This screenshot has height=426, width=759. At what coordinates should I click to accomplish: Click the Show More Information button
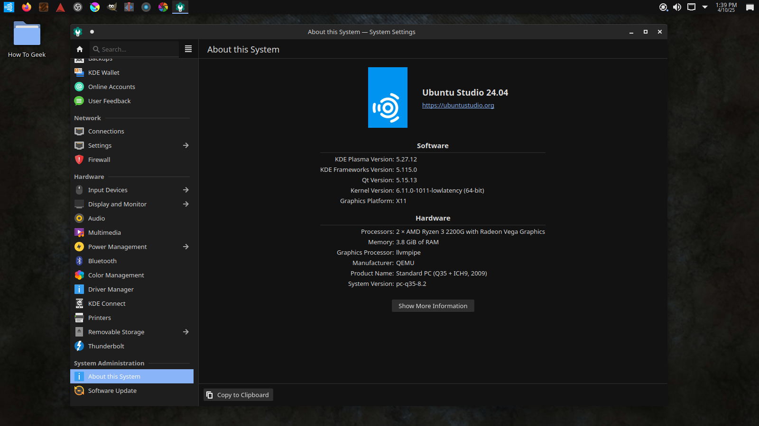tap(433, 305)
